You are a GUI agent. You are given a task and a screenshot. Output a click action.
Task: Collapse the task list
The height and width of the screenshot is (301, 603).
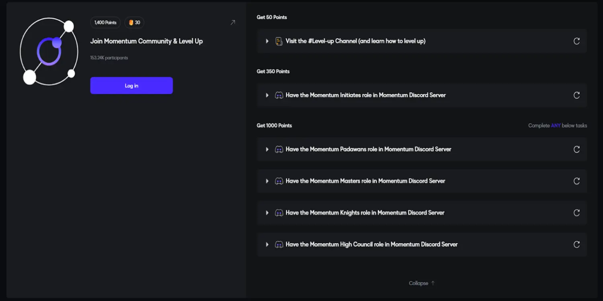coord(422,283)
